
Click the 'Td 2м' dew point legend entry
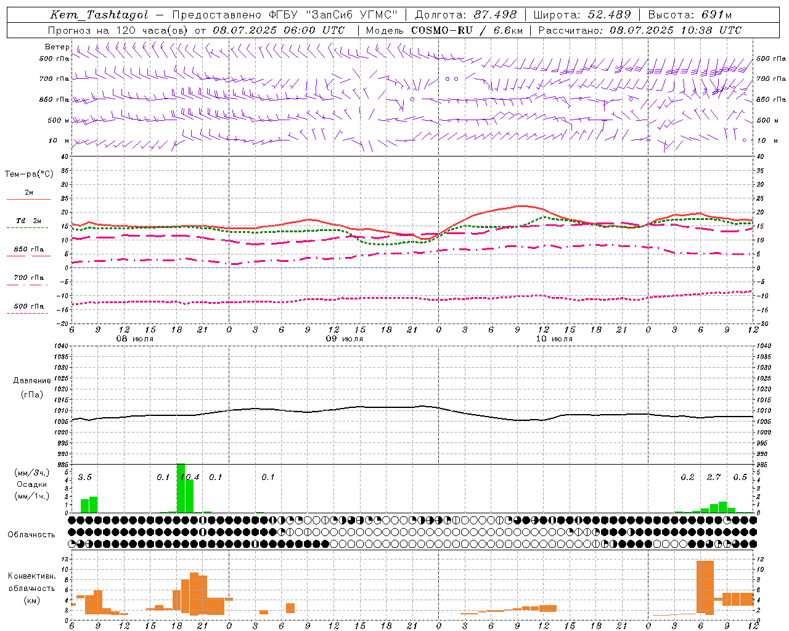tap(28, 221)
